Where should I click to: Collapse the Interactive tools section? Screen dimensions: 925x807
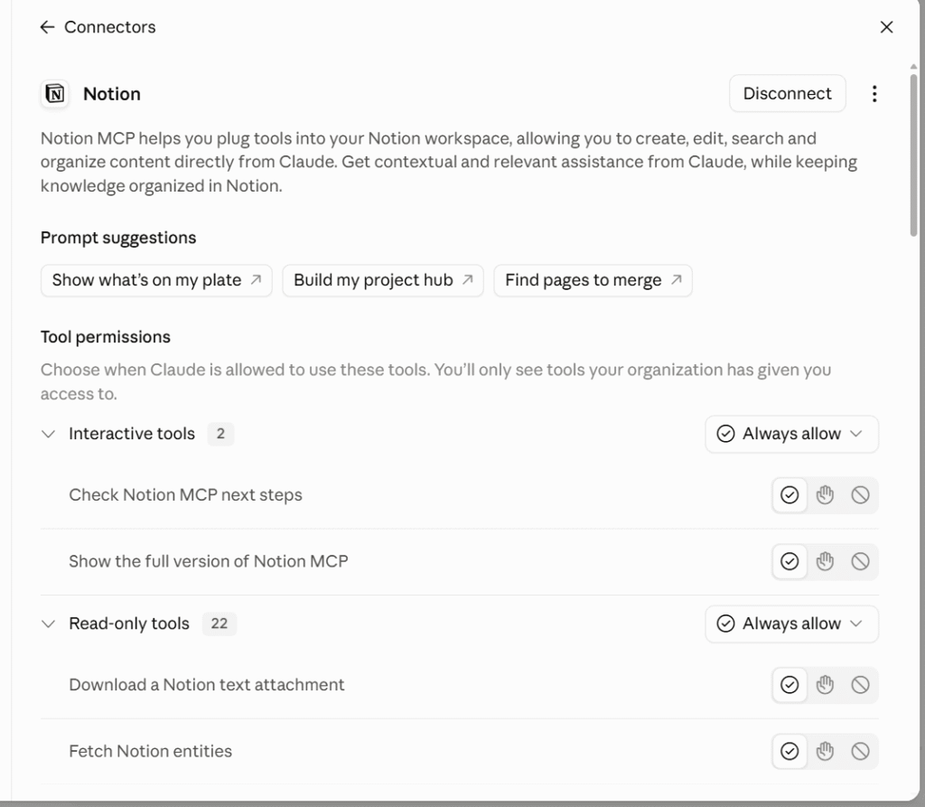[49, 434]
